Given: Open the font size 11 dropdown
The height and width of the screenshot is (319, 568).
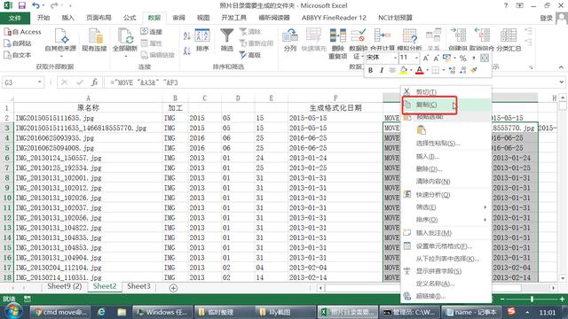Looking at the screenshot, I should pyautogui.click(x=416, y=58).
